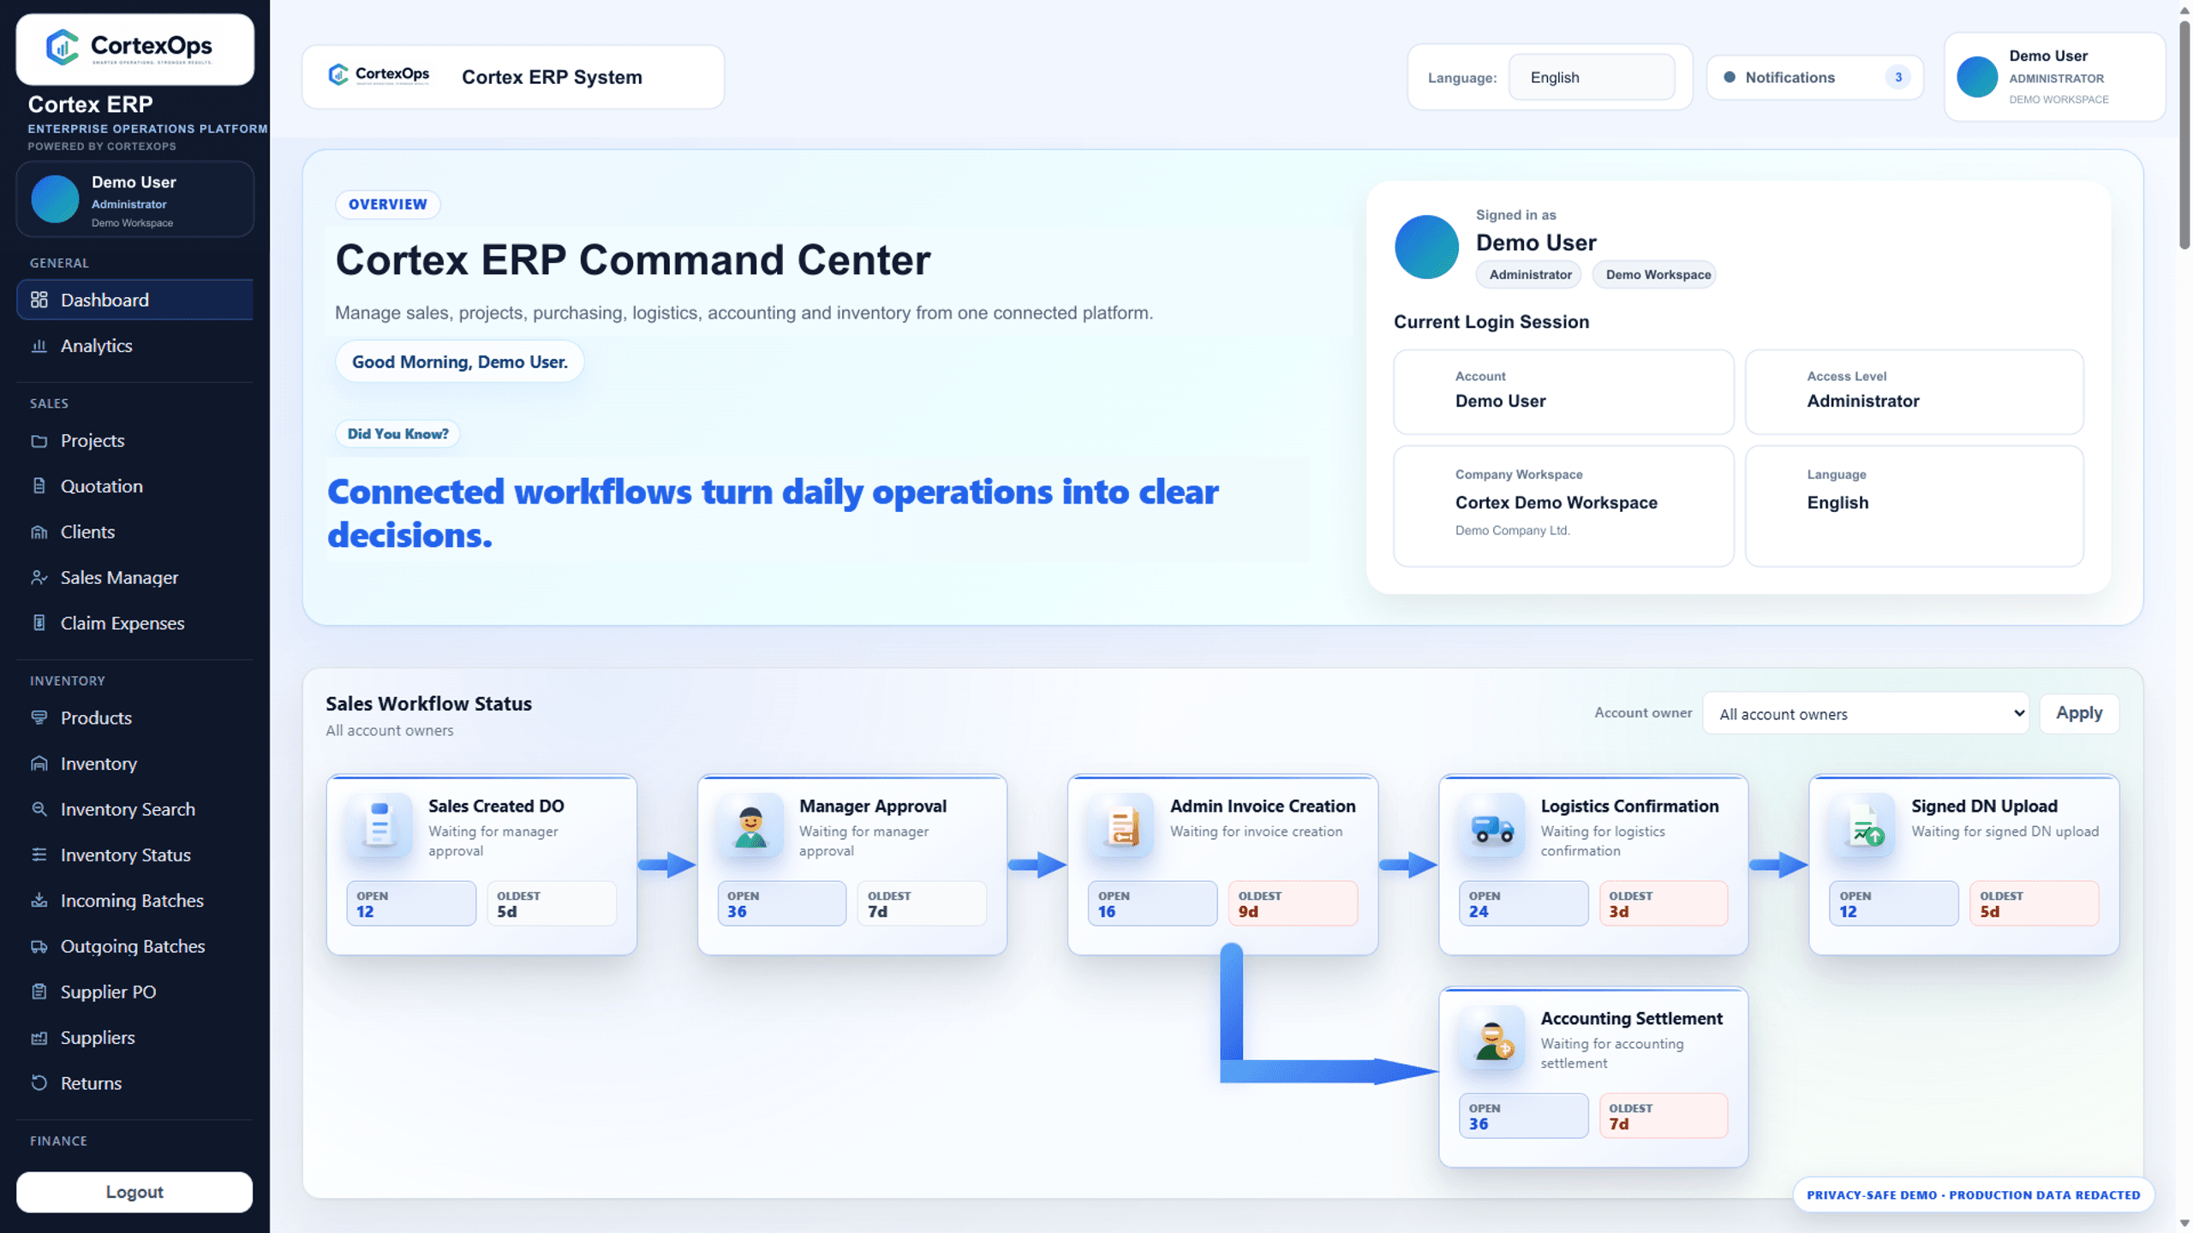Click OLDEST 9d on Admin Invoice Creation

click(x=1293, y=903)
